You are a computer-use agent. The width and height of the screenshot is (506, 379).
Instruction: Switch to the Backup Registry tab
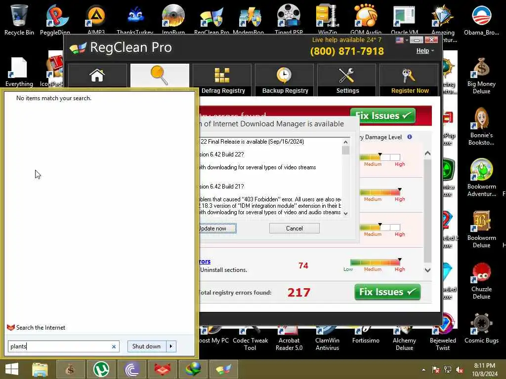(284, 79)
